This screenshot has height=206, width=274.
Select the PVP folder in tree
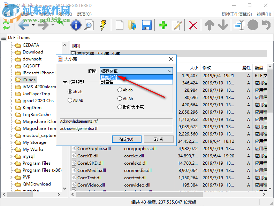tap(23, 177)
